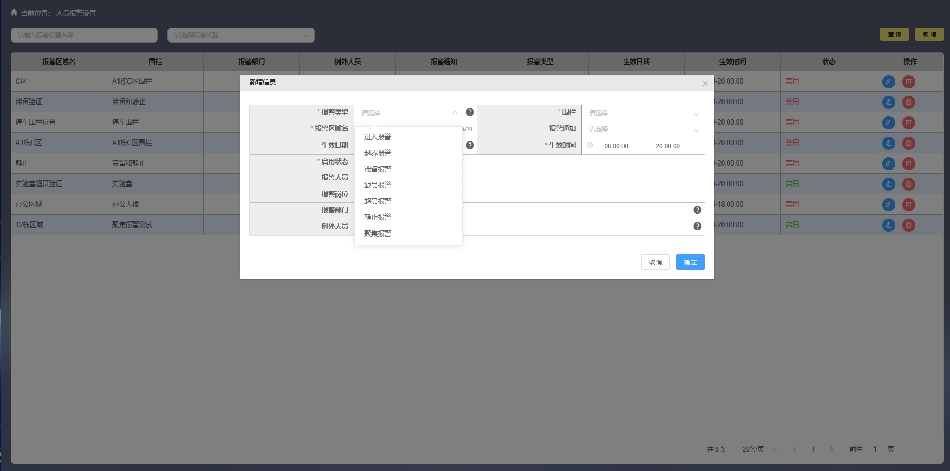
Task: Click the help icon in 例外人员 row
Action: pos(697,227)
